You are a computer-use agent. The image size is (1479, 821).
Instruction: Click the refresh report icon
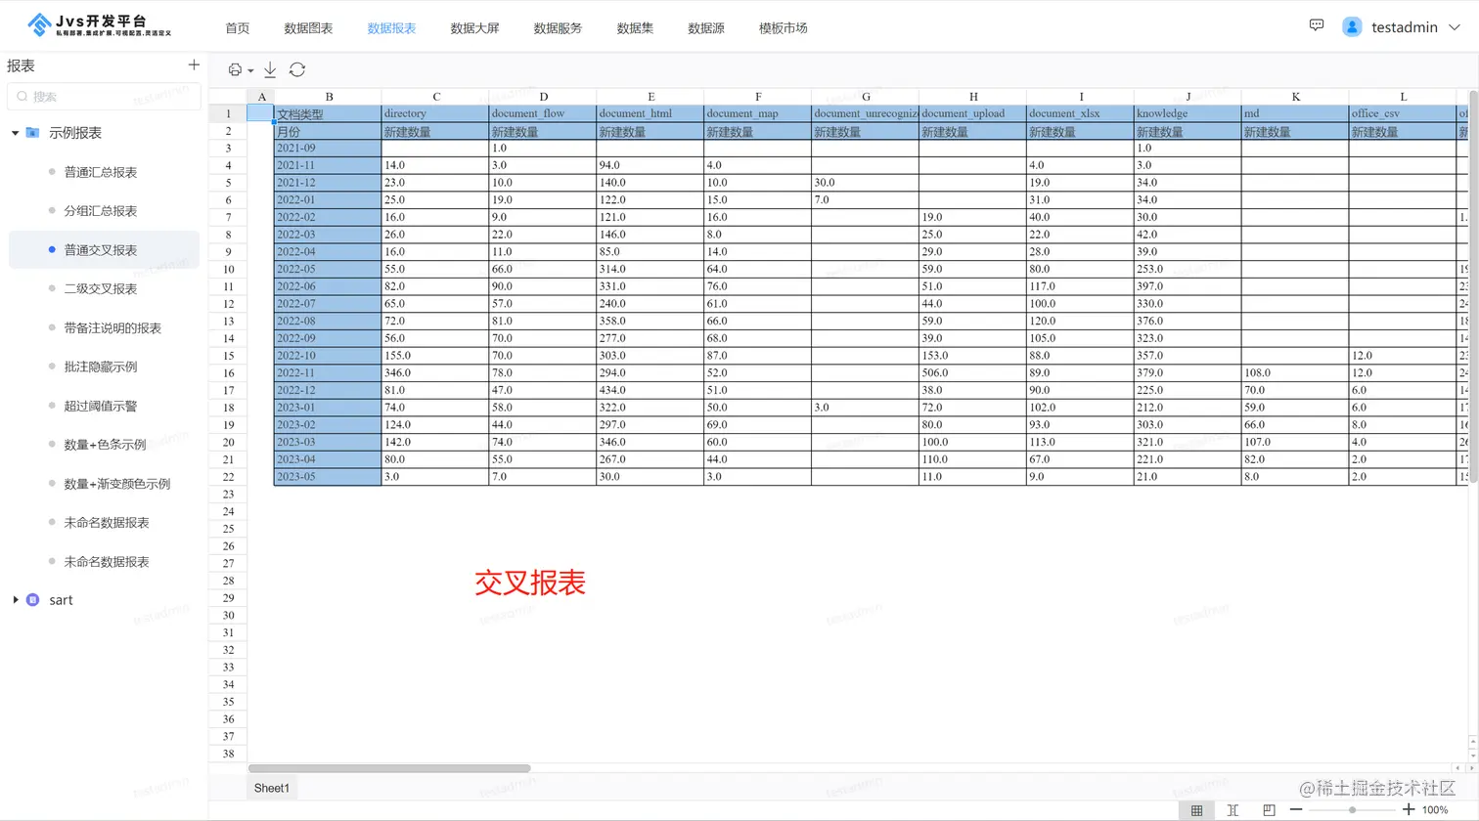[x=297, y=69]
